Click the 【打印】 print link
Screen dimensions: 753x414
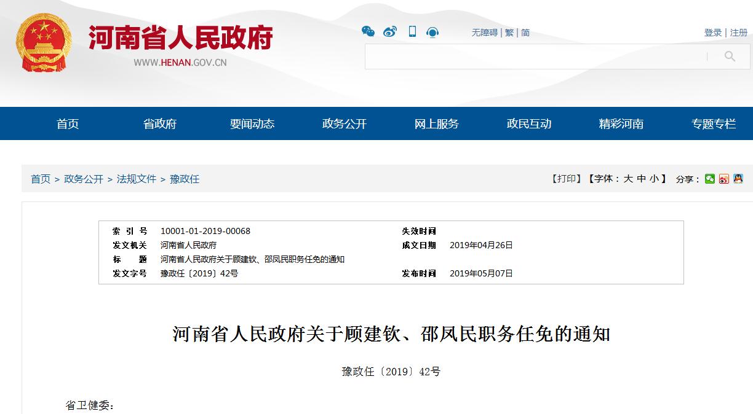(x=567, y=179)
